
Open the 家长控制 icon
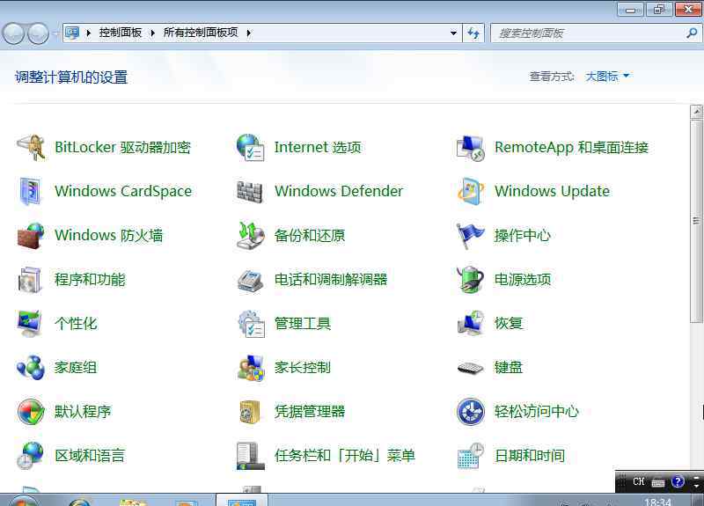251,368
